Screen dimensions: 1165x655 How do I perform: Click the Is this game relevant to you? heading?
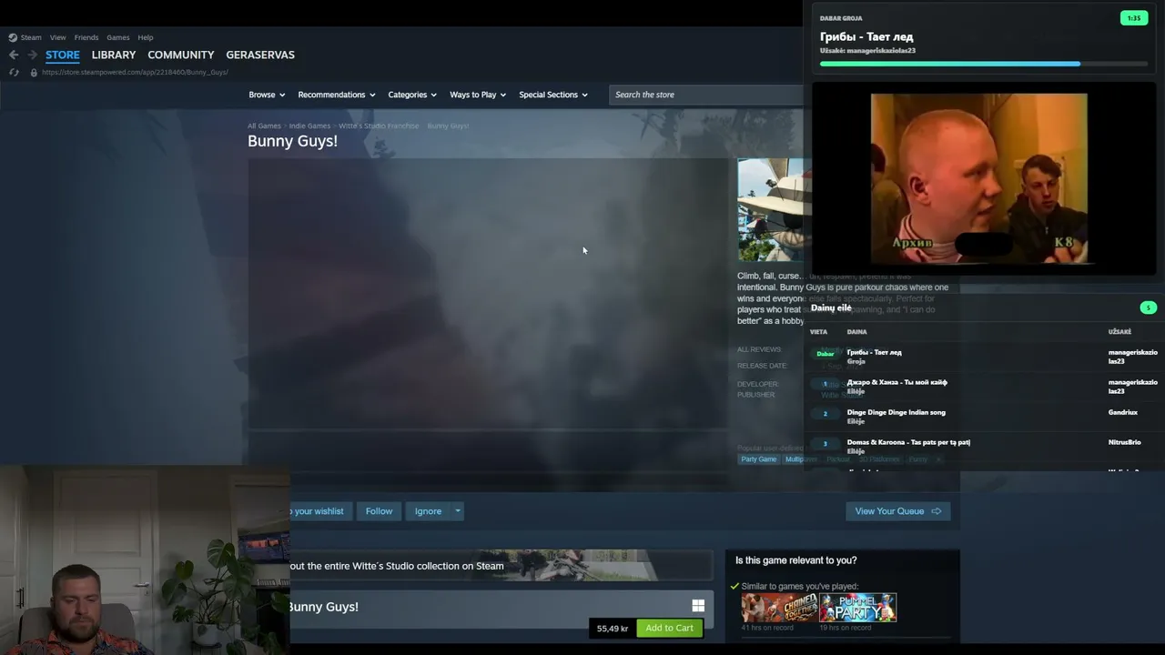click(796, 560)
